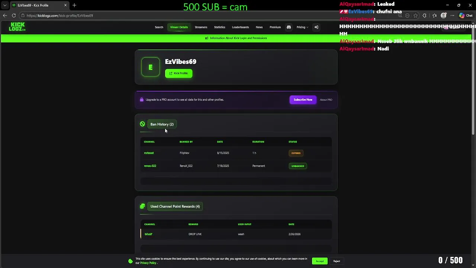Click the coins icon beside Channel Point Rewards
The image size is (476, 268).
click(142, 206)
